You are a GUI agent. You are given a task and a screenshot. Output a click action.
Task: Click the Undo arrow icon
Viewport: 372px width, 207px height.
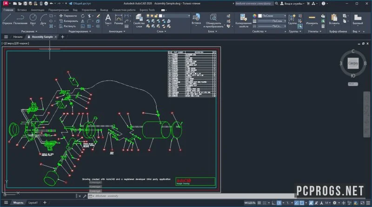[x=51, y=4]
